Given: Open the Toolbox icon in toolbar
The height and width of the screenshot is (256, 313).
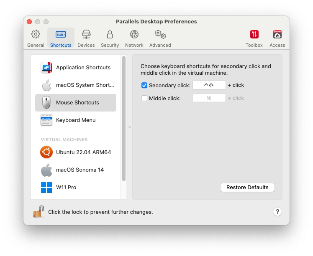Looking at the screenshot, I should (254, 35).
